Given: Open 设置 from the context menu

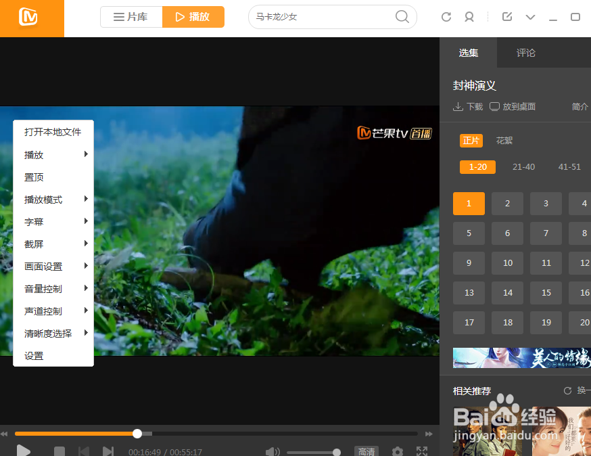Looking at the screenshot, I should click(x=53, y=356).
